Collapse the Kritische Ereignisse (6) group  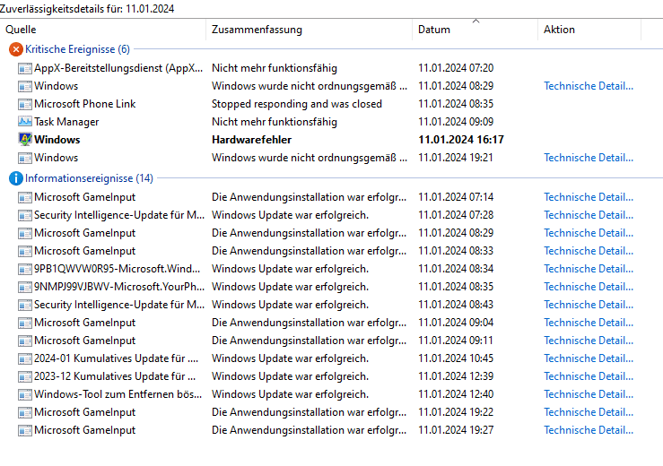[x=77, y=49]
